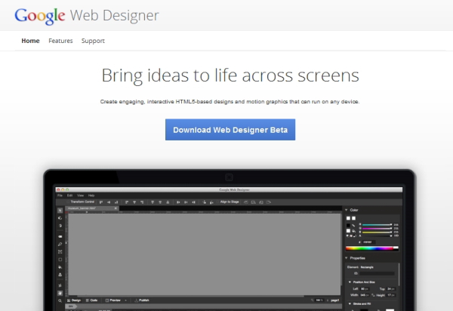The image size is (453, 311).
Task: Click Download Web Designer Beta button
Action: [230, 130]
